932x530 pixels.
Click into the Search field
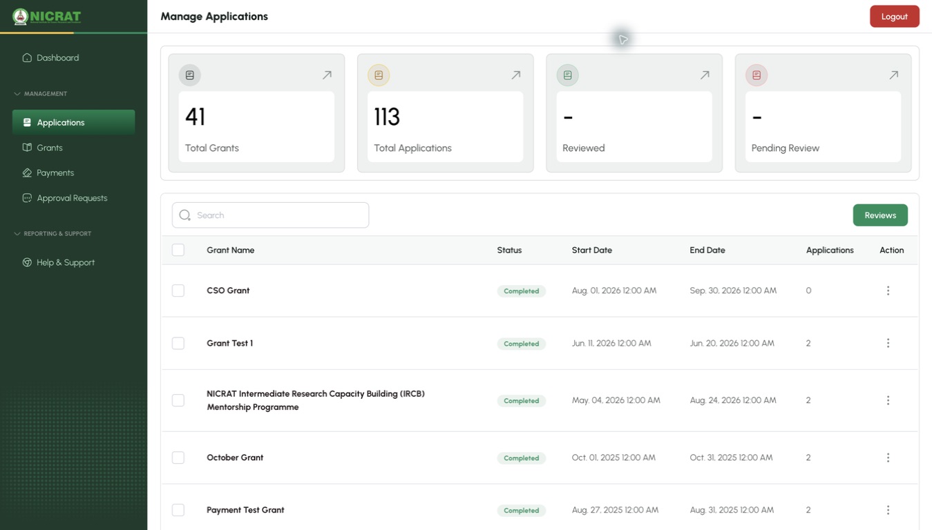pos(270,215)
